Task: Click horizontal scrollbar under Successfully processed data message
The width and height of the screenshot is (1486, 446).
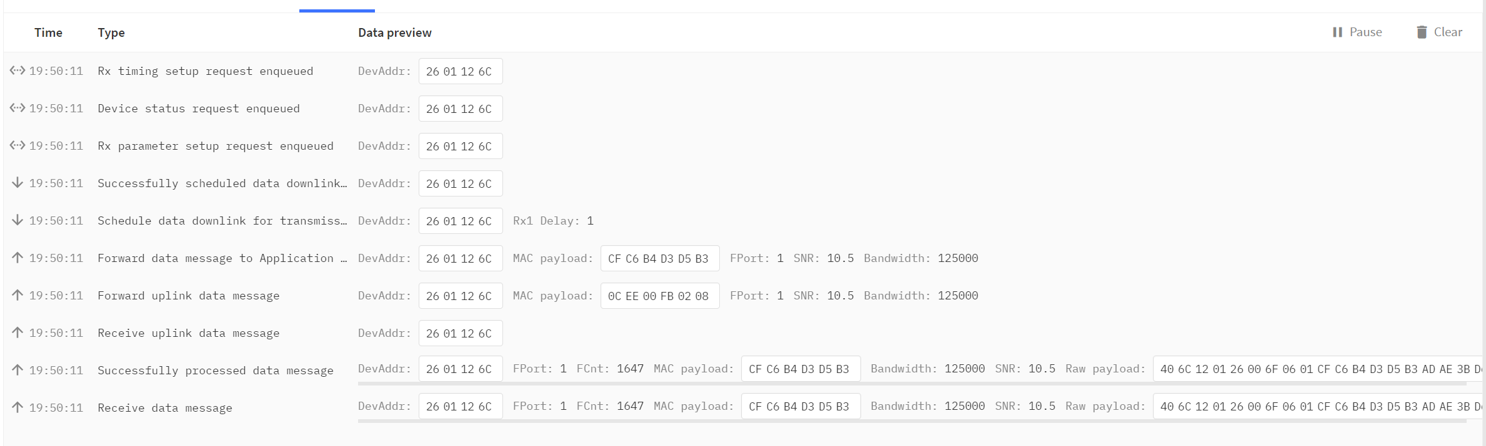Action: [x=912, y=384]
